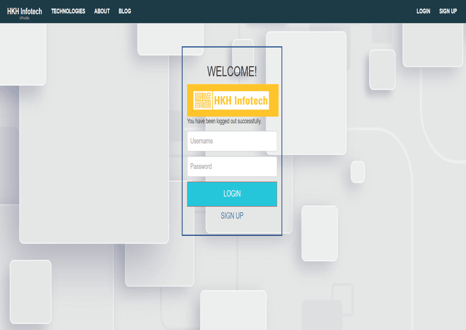Select the VProfile subtitle under the brand
The height and width of the screenshot is (330, 466).
point(24,18)
